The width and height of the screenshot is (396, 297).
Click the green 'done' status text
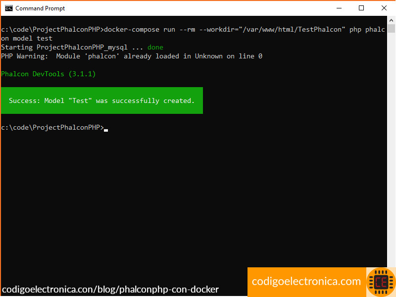(155, 47)
